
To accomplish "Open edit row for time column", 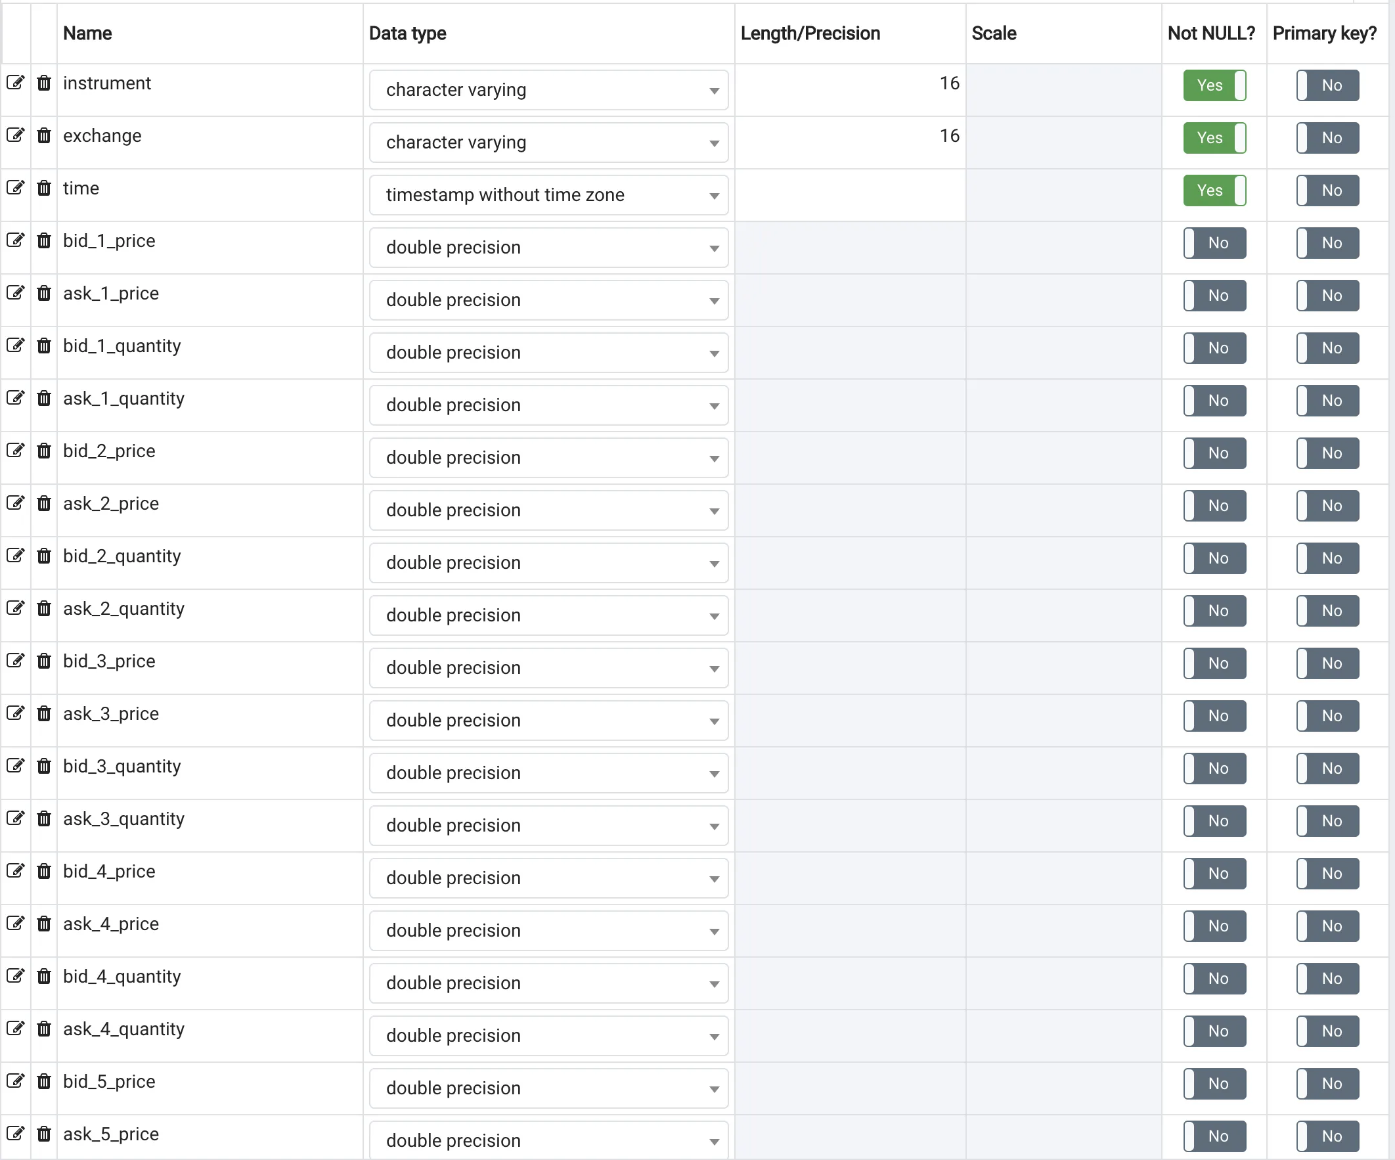I will click(x=15, y=188).
